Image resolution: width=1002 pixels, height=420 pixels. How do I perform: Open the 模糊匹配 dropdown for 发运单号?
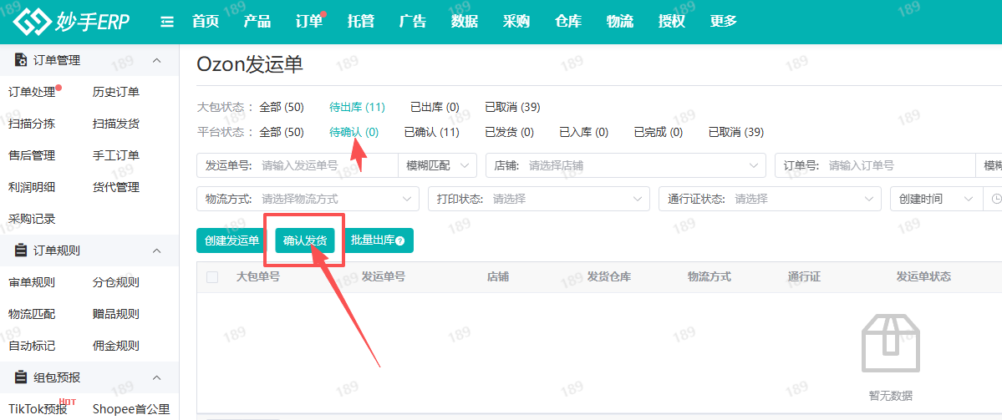tap(437, 166)
